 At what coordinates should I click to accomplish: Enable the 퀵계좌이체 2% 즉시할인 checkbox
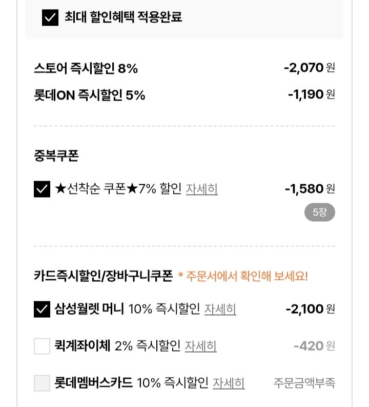pyautogui.click(x=42, y=346)
